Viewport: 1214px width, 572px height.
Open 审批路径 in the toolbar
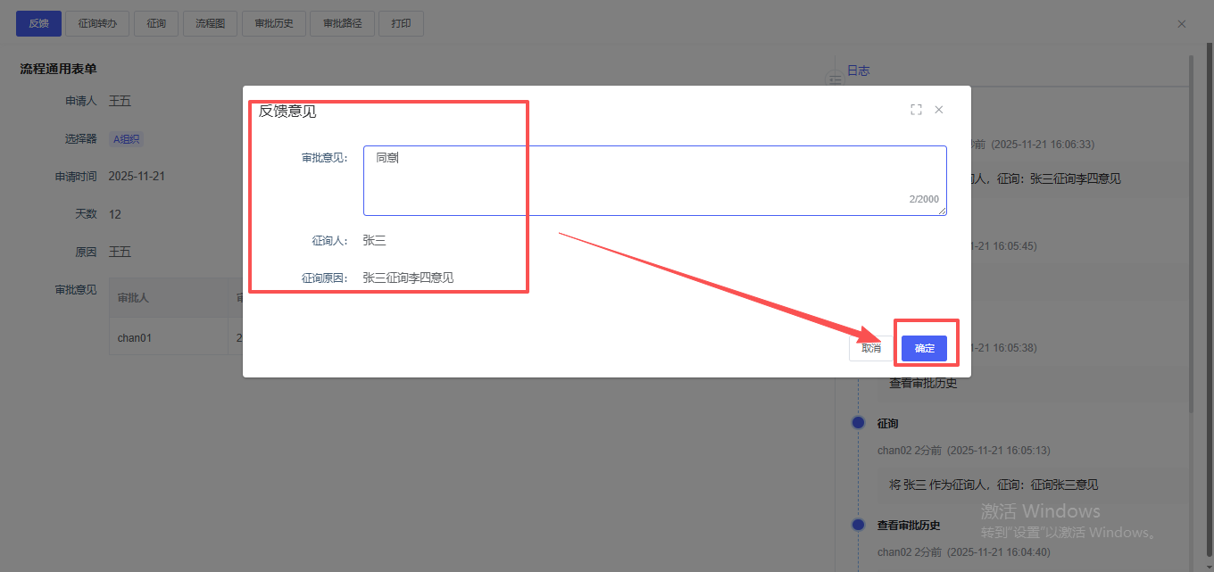pos(342,24)
